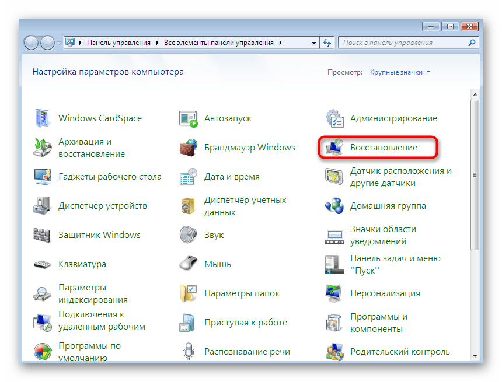Open the Windows CardSpace icon

[42, 118]
